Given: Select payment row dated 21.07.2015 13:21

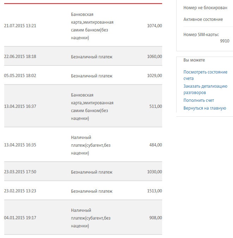Looking at the screenshot, I should pos(83,26).
